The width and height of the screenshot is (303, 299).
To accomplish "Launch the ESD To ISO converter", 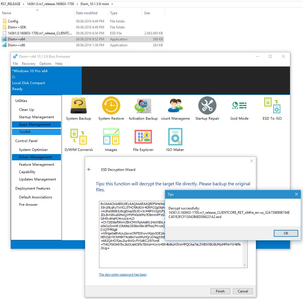I will (272, 105).
